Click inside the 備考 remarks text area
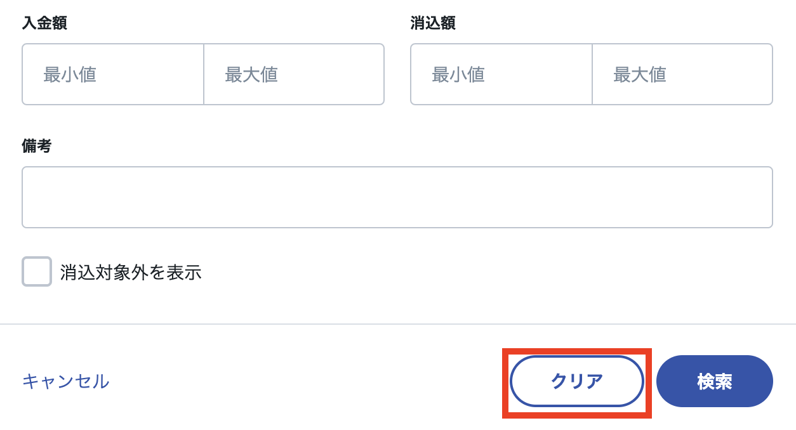The width and height of the screenshot is (796, 430). tap(397, 197)
